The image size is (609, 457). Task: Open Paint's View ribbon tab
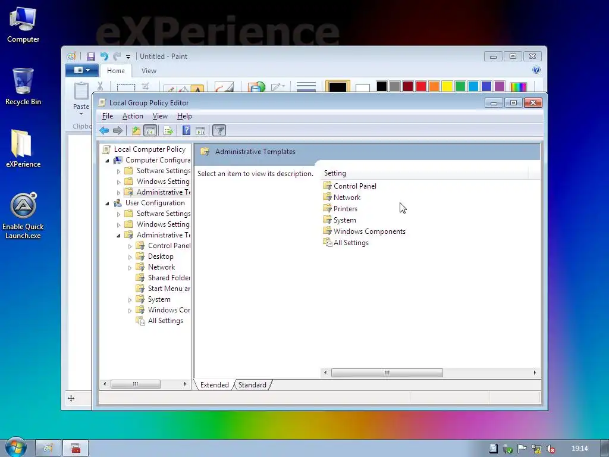149,71
